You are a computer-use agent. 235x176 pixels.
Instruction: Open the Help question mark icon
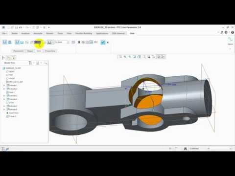(x=233, y=32)
